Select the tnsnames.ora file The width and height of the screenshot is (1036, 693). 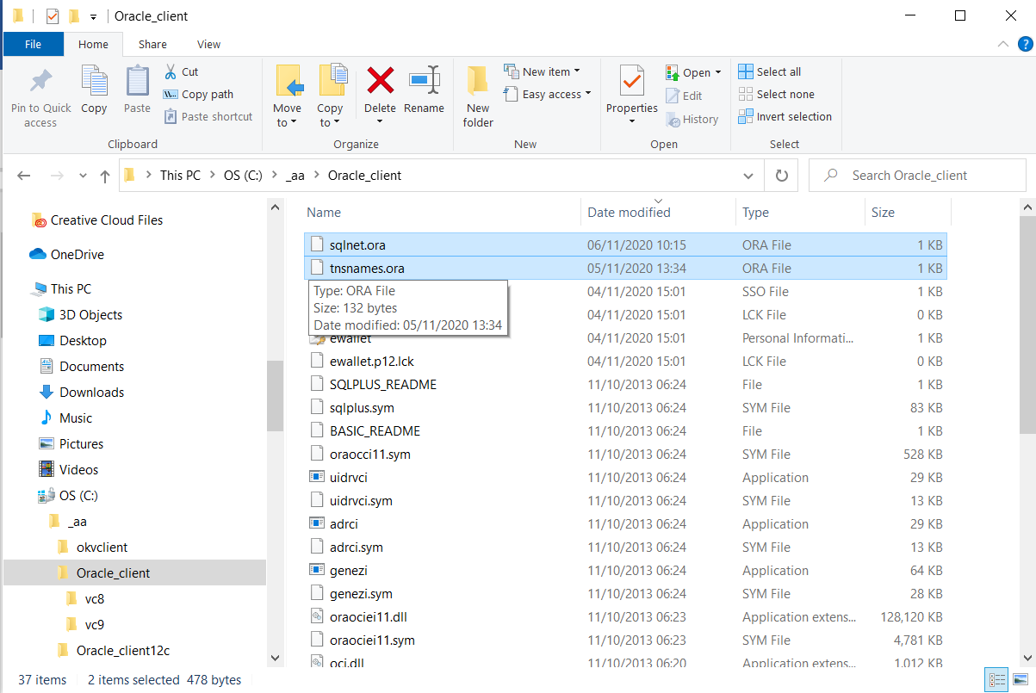coord(626,269)
